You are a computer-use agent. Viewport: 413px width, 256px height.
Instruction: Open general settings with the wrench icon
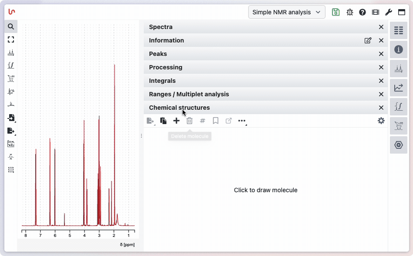tap(389, 12)
